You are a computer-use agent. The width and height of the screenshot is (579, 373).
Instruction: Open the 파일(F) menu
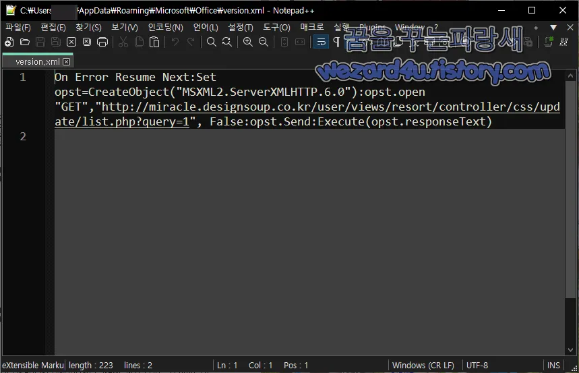18,28
